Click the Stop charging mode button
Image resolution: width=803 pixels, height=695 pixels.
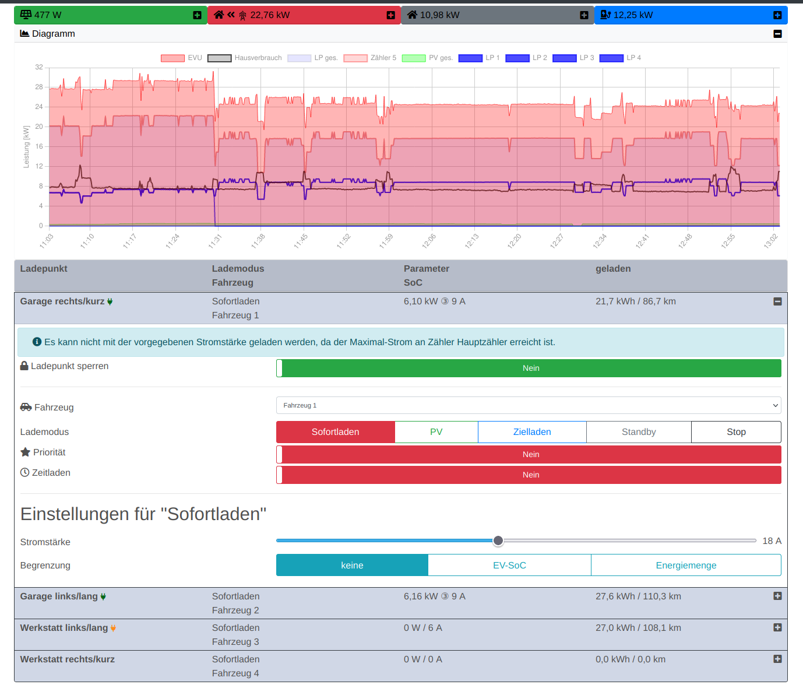(x=736, y=432)
